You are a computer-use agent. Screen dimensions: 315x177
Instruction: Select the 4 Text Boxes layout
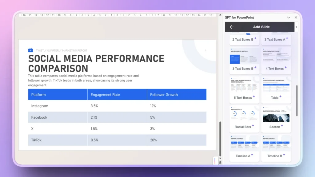point(276,61)
